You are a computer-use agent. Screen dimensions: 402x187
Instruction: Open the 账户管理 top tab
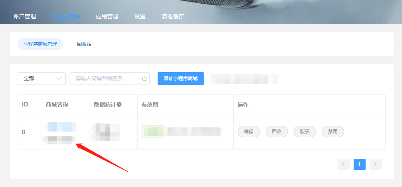tap(24, 16)
